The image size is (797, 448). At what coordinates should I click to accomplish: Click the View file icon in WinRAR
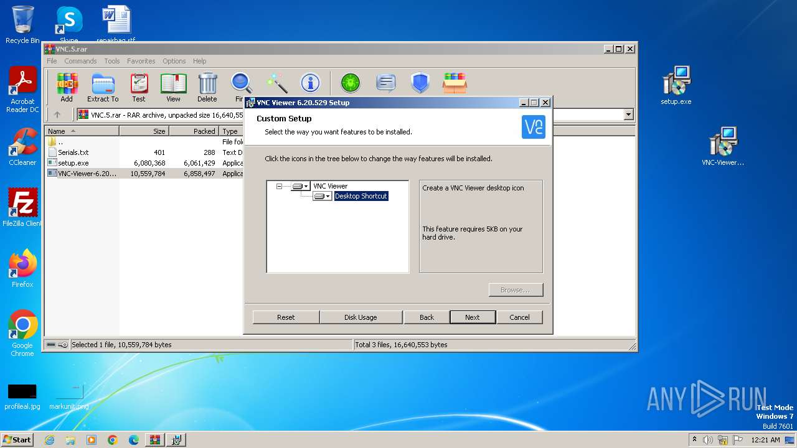[x=173, y=87]
